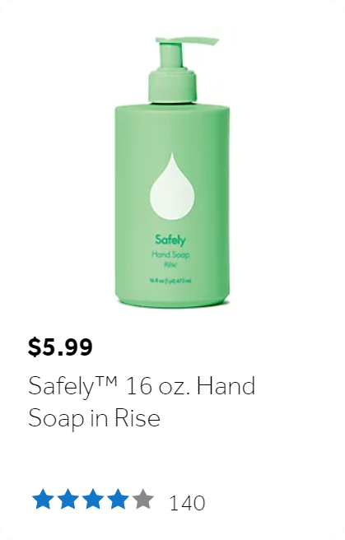
Task: Click the bottle's volume text line
Action: (170, 281)
